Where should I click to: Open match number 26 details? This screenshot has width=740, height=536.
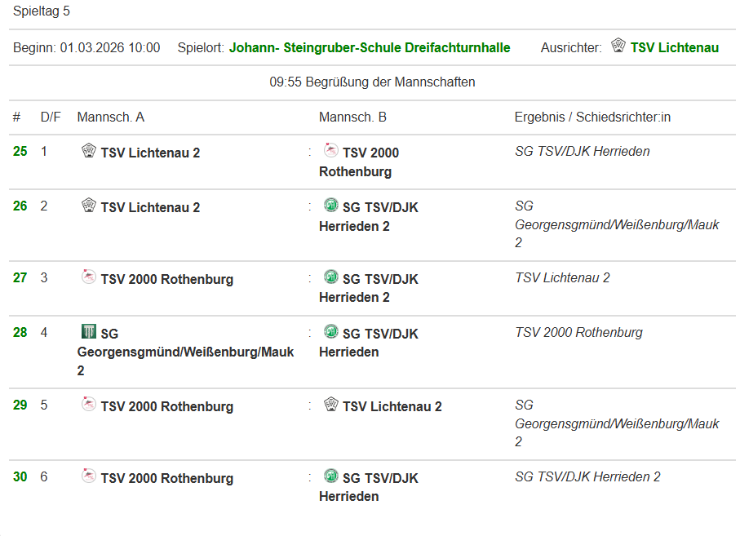click(20, 206)
